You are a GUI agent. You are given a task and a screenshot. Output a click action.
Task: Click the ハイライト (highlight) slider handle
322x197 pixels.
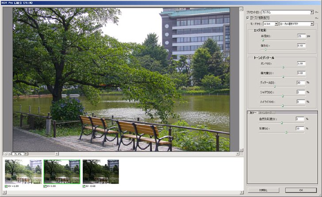point(283,106)
